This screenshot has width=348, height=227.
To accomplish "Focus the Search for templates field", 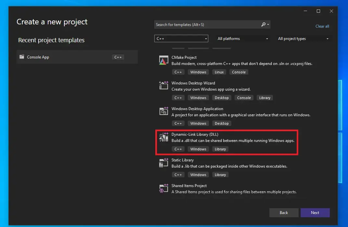I will tap(206, 25).
